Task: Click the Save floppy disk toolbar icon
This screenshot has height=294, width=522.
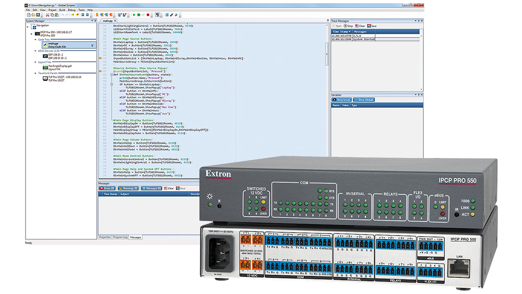Action: click(x=38, y=15)
